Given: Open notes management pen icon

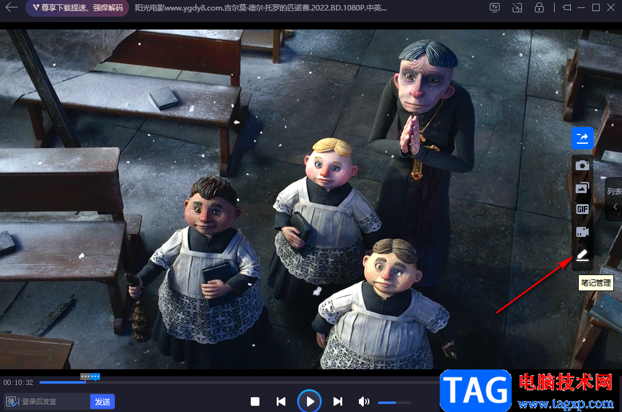Looking at the screenshot, I should tap(582, 255).
